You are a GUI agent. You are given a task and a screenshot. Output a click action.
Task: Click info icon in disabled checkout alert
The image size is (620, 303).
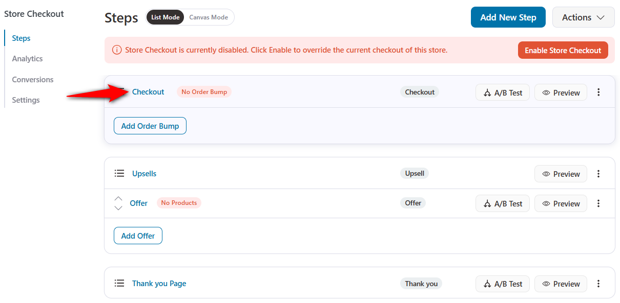pos(117,50)
